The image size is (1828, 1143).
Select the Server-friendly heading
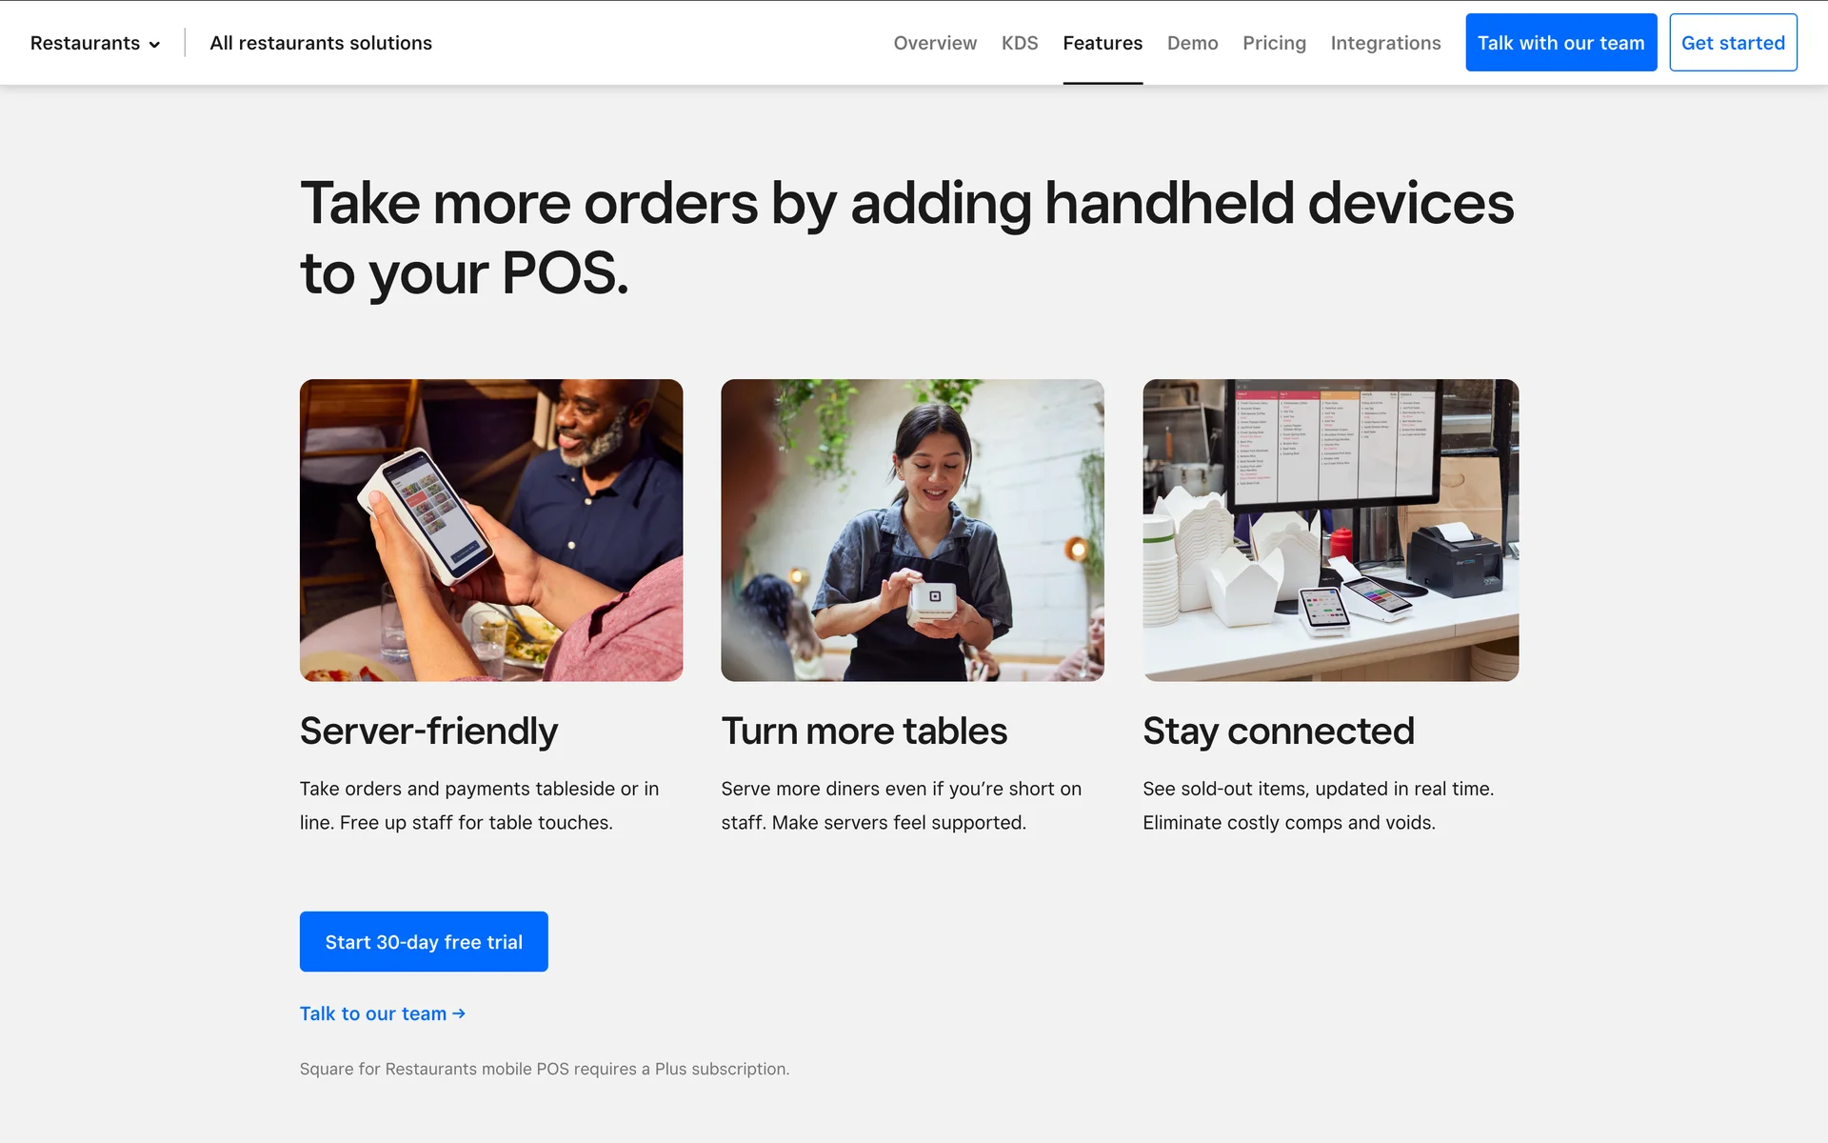[428, 732]
